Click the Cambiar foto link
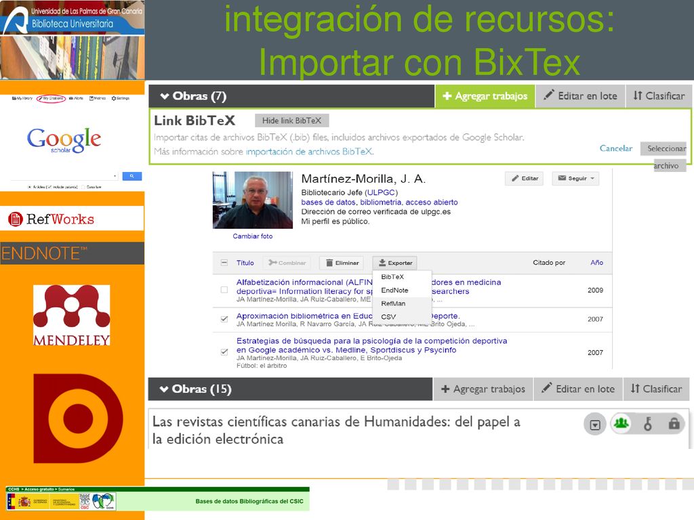 253,236
